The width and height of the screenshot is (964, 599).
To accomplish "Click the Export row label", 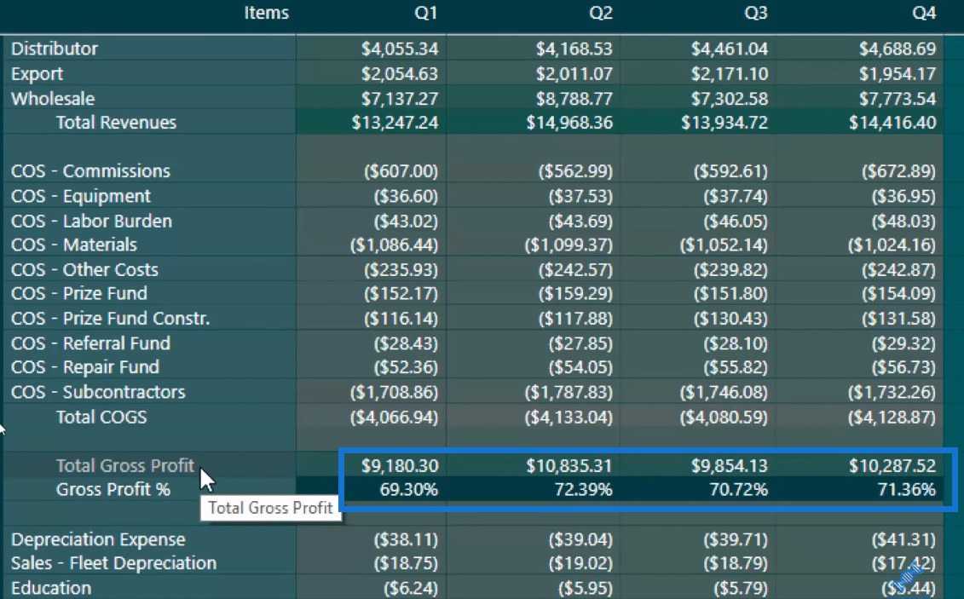I will pos(37,74).
